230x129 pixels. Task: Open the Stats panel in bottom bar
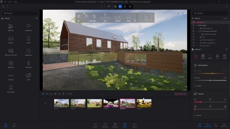(x=14, y=125)
